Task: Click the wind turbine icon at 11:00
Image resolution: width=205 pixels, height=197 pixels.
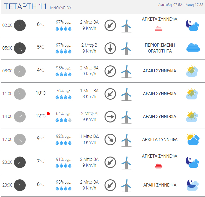Action: [126, 94]
